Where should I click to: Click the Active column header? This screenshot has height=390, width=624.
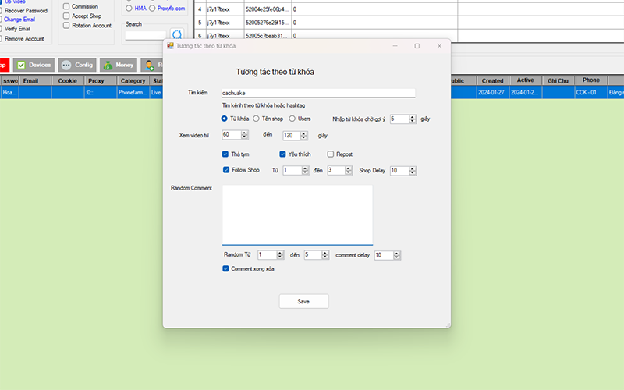coord(525,80)
